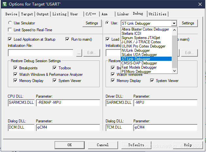
Task: Cancel the options dialog
Action: coord(103,145)
